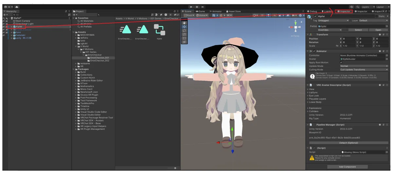
Task: Open the Layer Default dropdown
Action: click(373, 21)
